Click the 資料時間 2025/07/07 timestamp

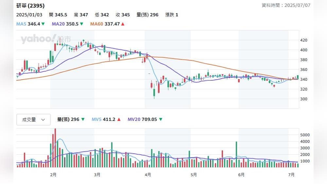pyautogui.click(x=286, y=5)
